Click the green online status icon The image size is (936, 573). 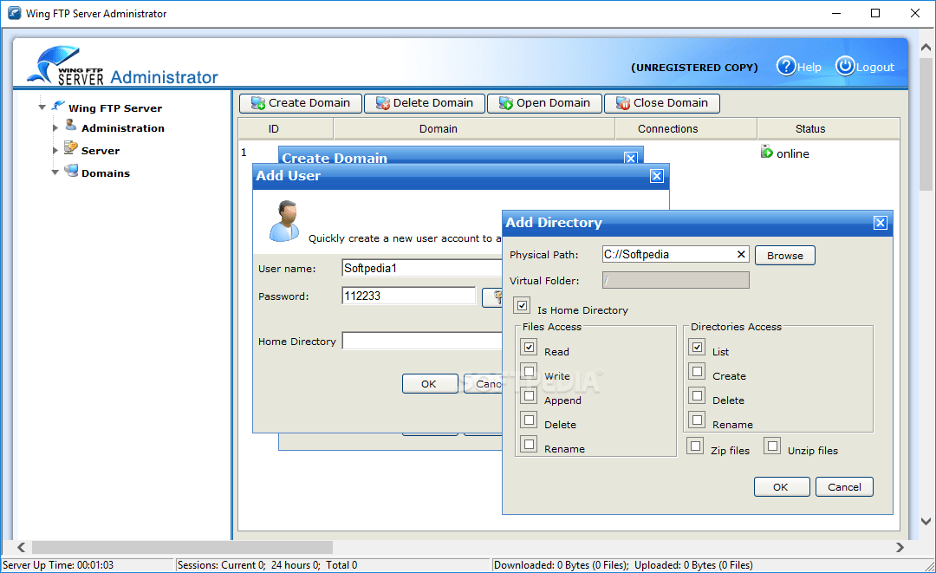765,153
